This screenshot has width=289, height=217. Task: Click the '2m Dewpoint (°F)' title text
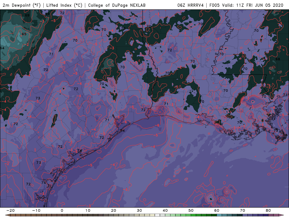(x=22, y=5)
